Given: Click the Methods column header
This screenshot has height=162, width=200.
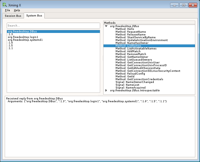Looking at the screenshot, I should point(149,23).
